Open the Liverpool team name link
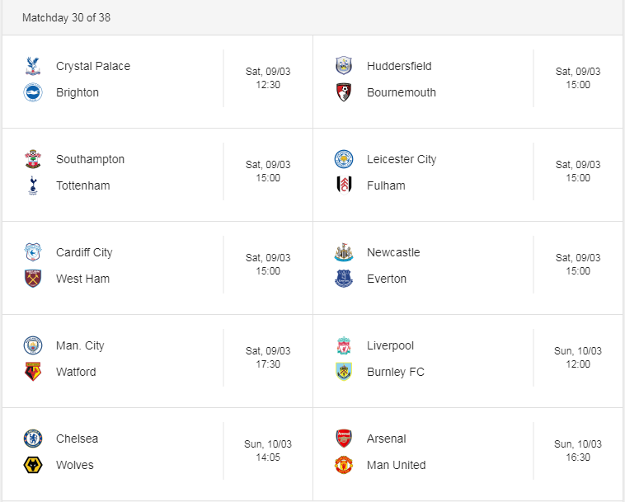Image resolution: width=625 pixels, height=502 pixels. coord(390,346)
